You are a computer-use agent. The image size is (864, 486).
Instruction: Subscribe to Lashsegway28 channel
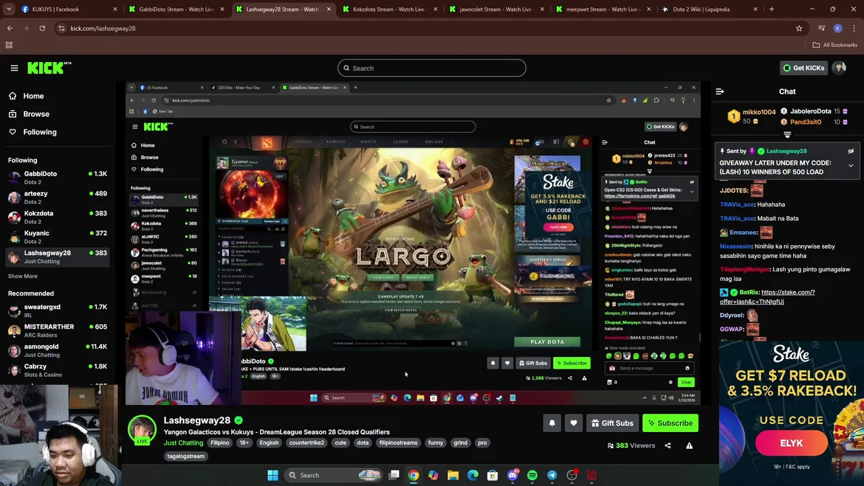670,423
